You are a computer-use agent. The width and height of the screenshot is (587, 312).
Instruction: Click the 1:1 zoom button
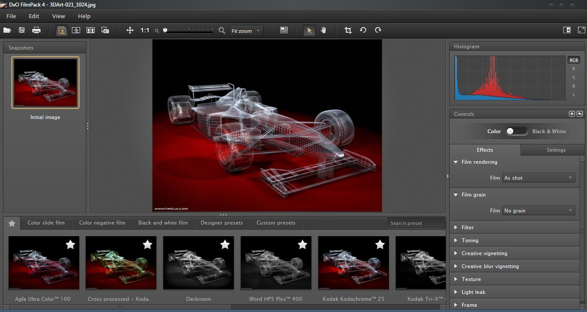[145, 30]
